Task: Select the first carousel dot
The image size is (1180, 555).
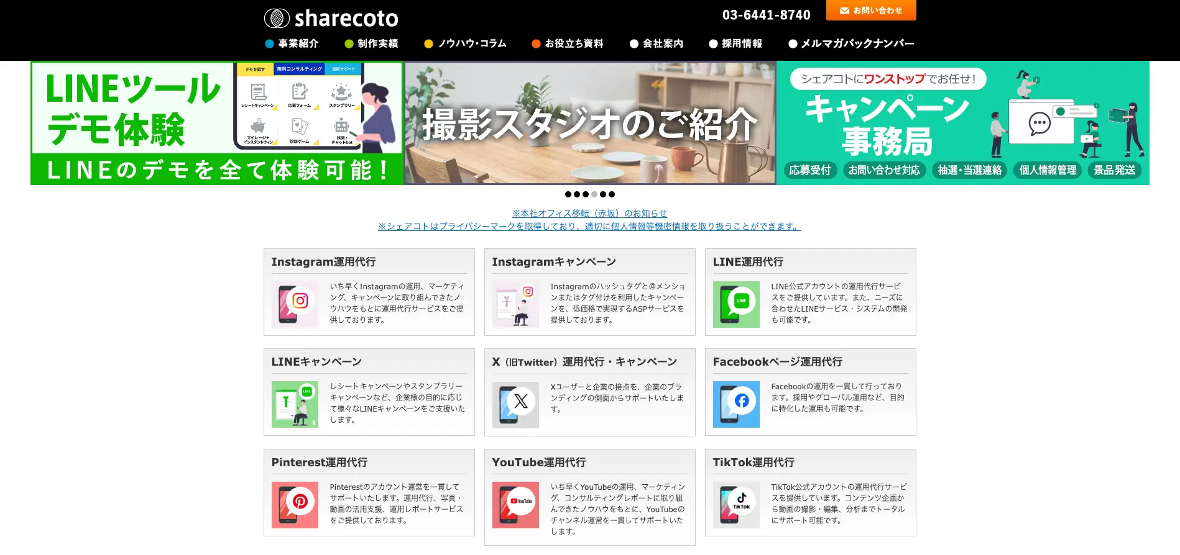Action: coord(568,194)
